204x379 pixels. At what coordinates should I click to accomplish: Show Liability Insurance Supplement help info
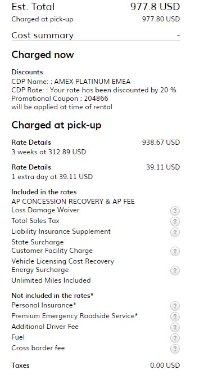tap(175, 232)
